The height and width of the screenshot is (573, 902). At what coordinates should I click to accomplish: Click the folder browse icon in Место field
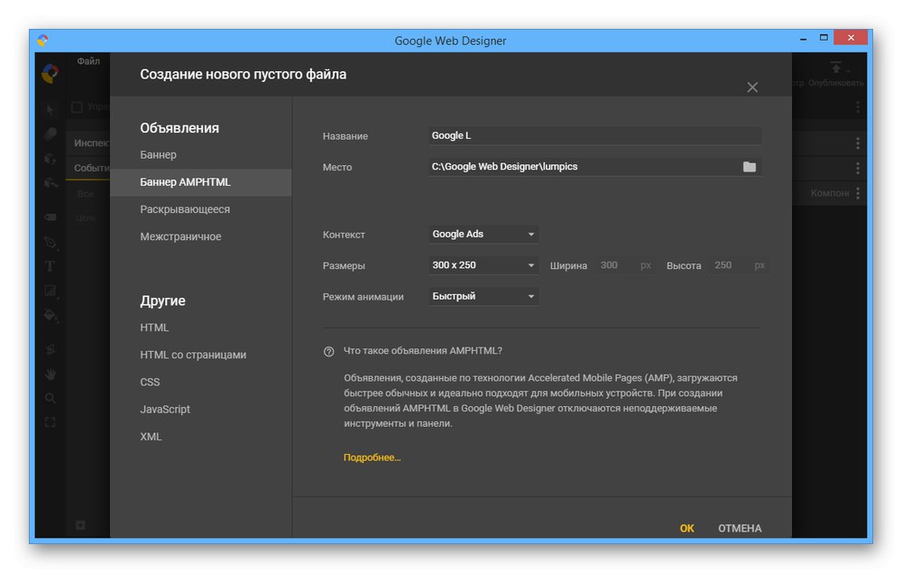point(749,167)
